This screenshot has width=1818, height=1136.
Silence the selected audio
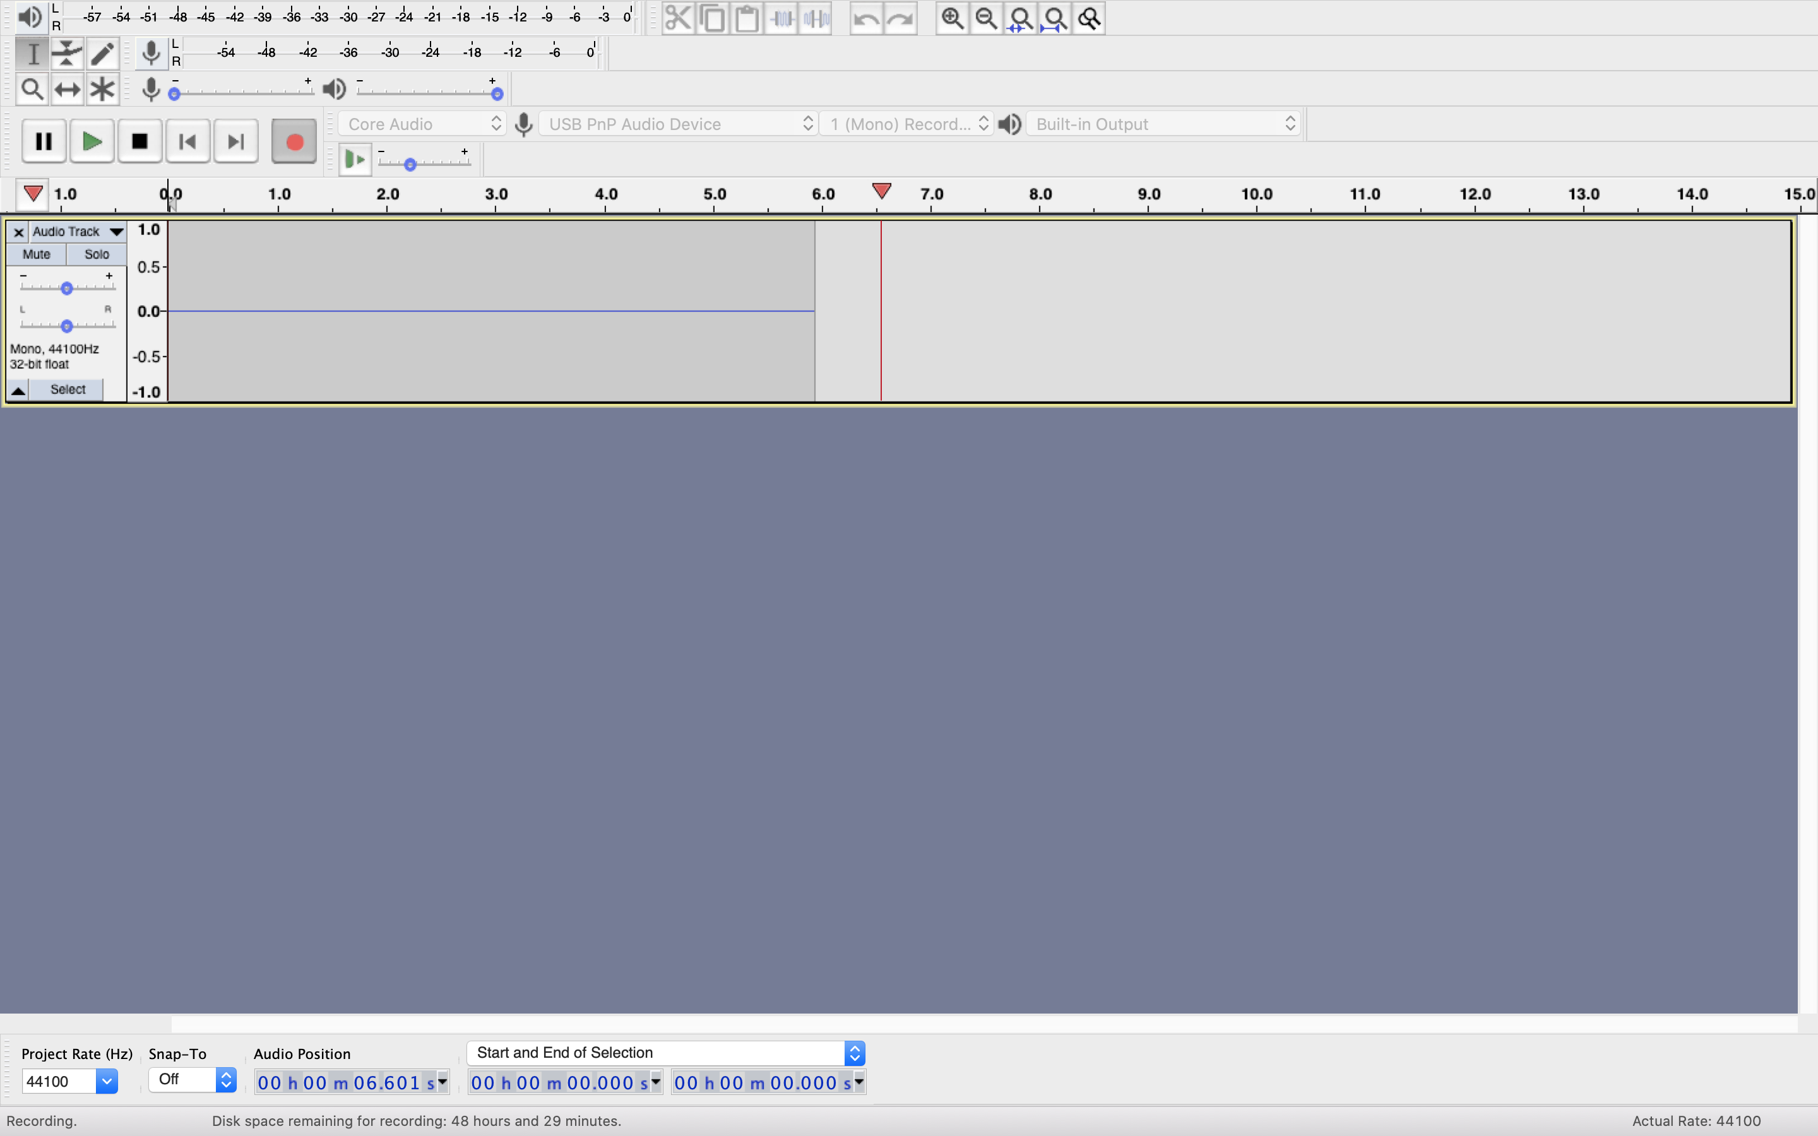(x=816, y=18)
